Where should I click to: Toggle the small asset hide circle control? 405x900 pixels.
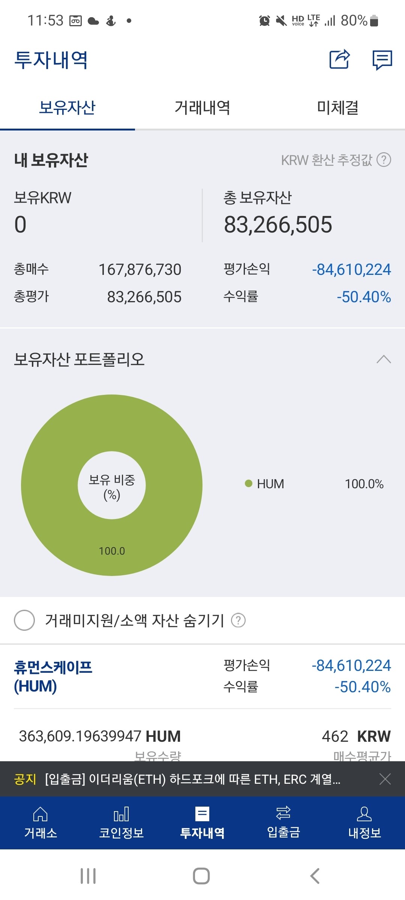pos(24,621)
